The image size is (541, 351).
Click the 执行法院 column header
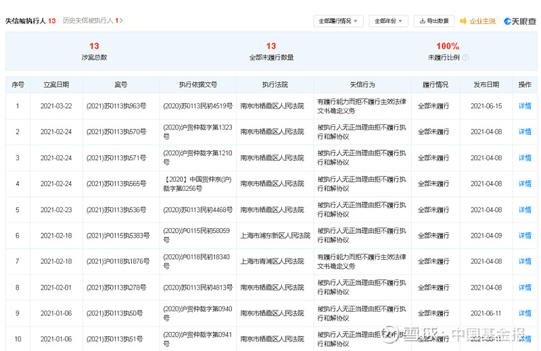coord(275,85)
